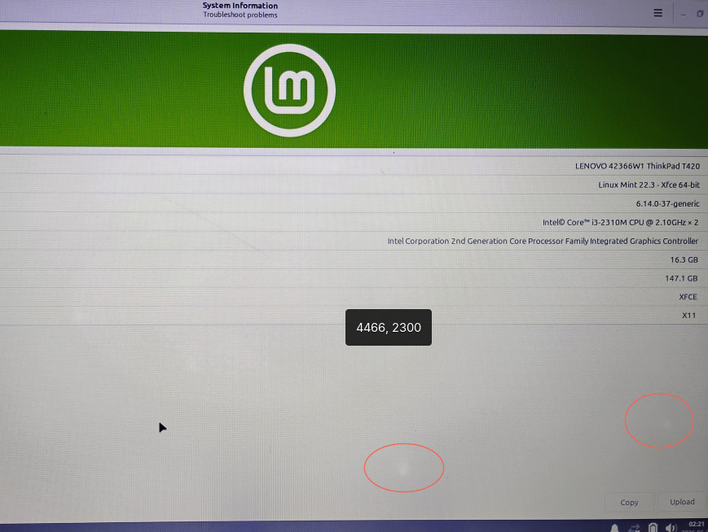The height and width of the screenshot is (532, 708).
Task: Select the memory value '16.3 GB'
Action: point(684,259)
